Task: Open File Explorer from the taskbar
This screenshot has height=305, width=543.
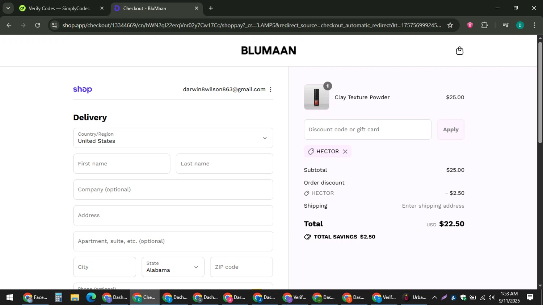Action: coord(75,297)
